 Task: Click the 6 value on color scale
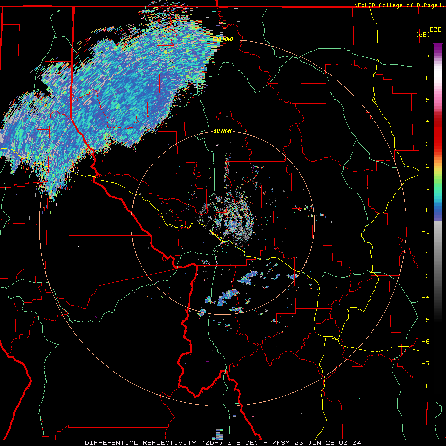click(428, 78)
